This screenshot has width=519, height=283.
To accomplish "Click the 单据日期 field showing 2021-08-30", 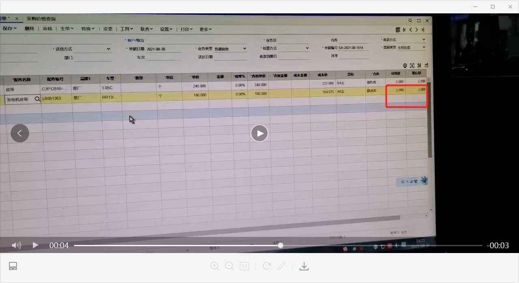I will [163, 49].
